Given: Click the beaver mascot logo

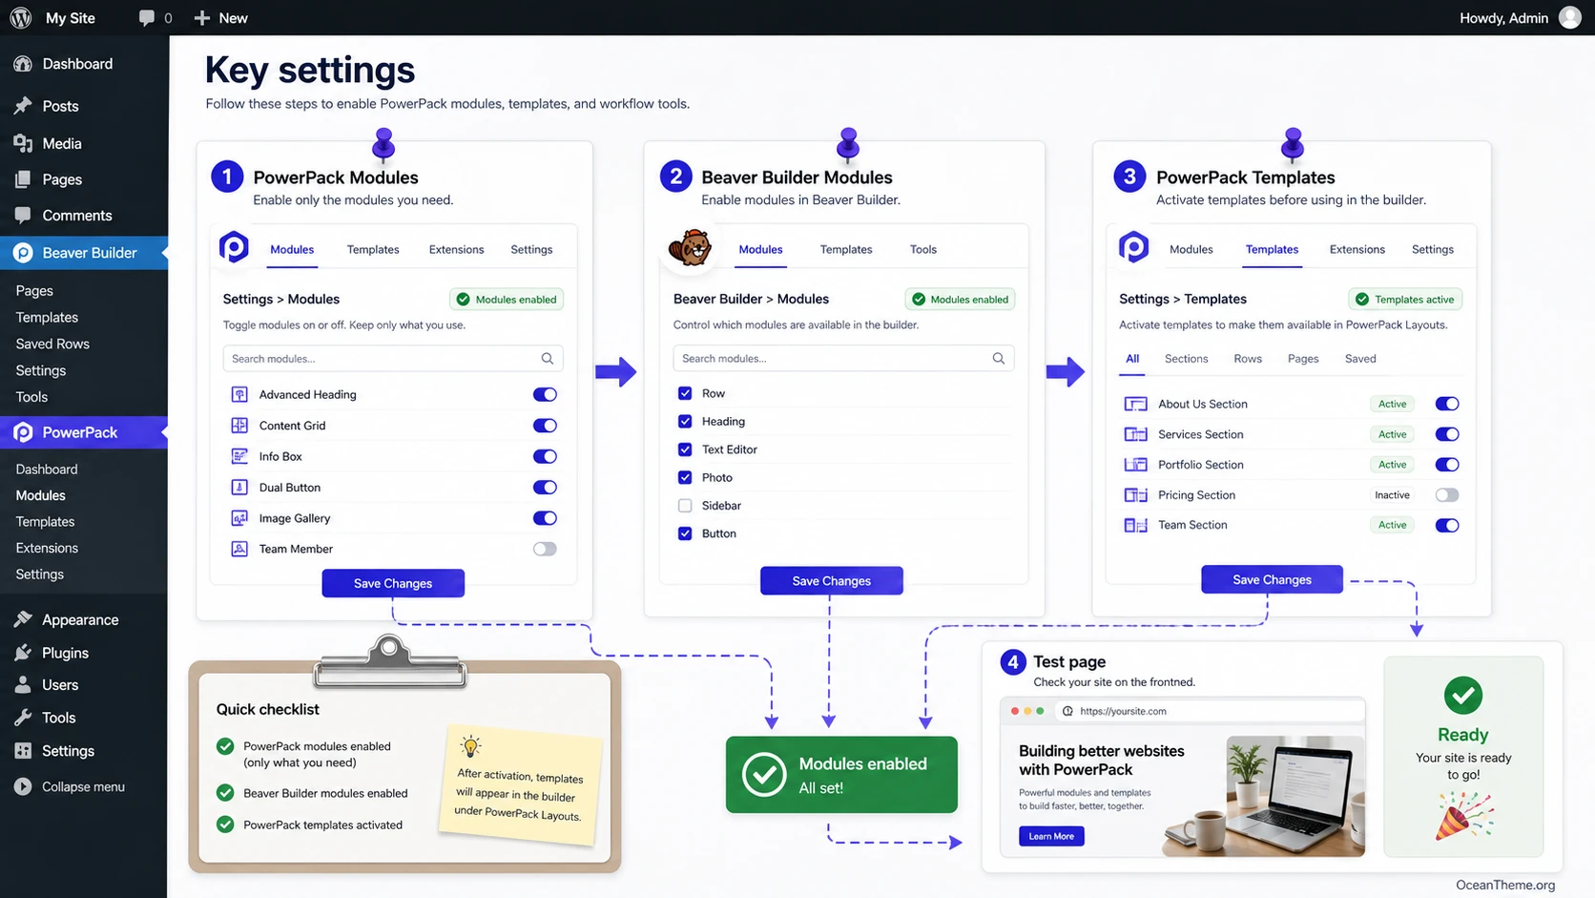Looking at the screenshot, I should tap(690, 248).
